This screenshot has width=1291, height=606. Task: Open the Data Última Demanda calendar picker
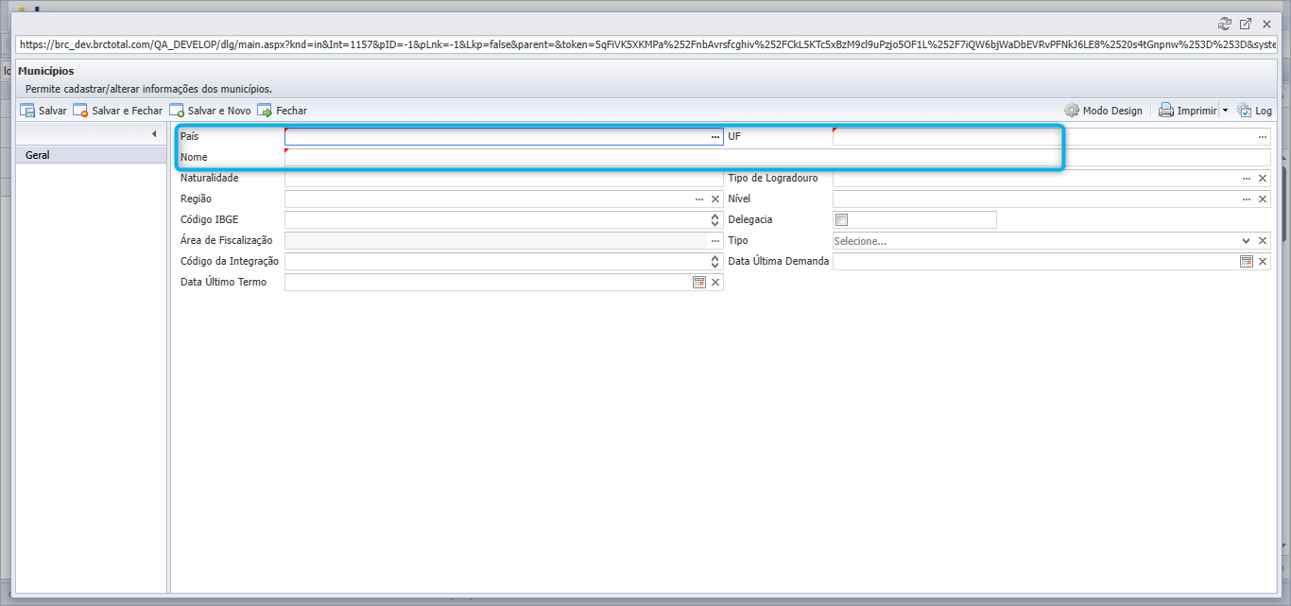pyautogui.click(x=1247, y=262)
